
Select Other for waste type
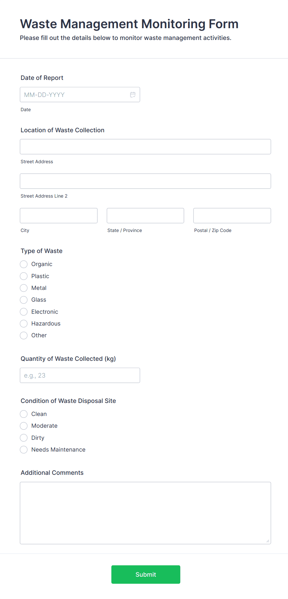click(x=24, y=335)
